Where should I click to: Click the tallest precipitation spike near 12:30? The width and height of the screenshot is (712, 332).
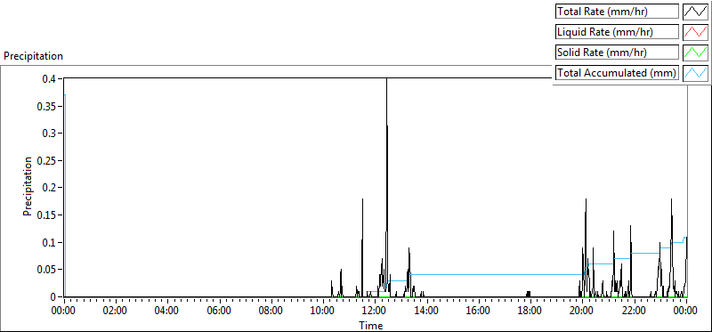[x=387, y=136]
